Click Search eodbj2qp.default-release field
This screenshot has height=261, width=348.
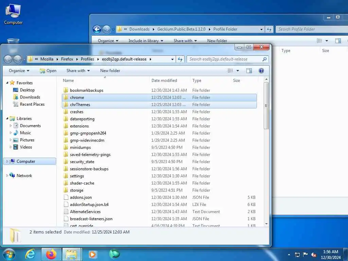pos(228,59)
